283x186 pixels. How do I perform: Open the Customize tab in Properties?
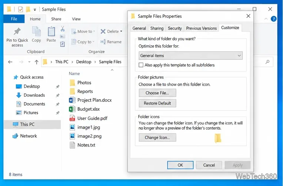tap(230, 28)
